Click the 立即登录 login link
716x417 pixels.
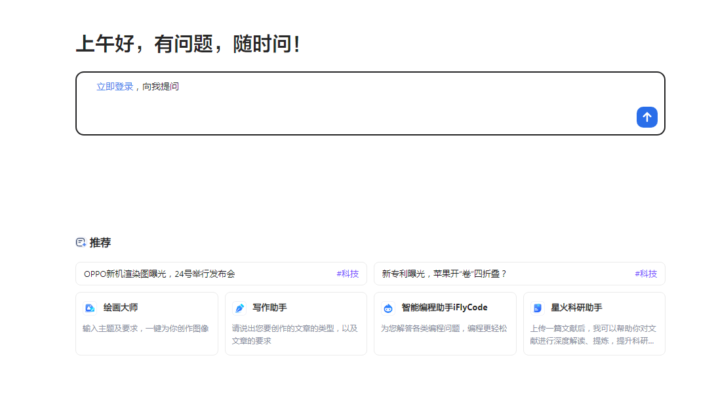114,86
